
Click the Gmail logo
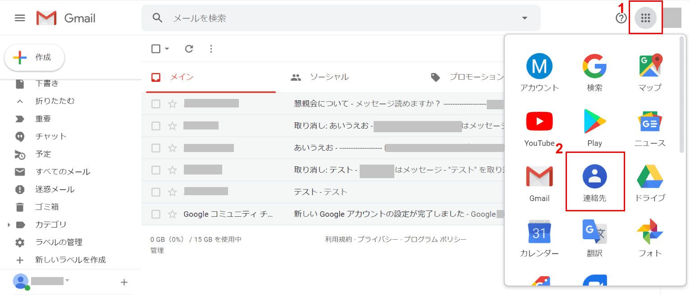pos(66,18)
